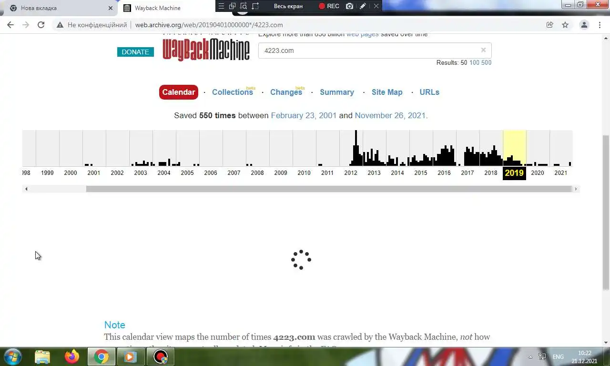This screenshot has width=610, height=366.
Task: Open the screen recorder taskbar icon
Action: coord(161,356)
